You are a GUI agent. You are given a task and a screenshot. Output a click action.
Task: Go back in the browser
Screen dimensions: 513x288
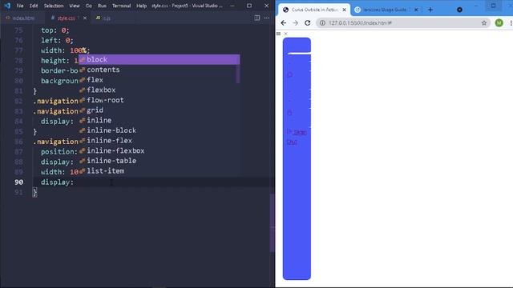point(283,23)
